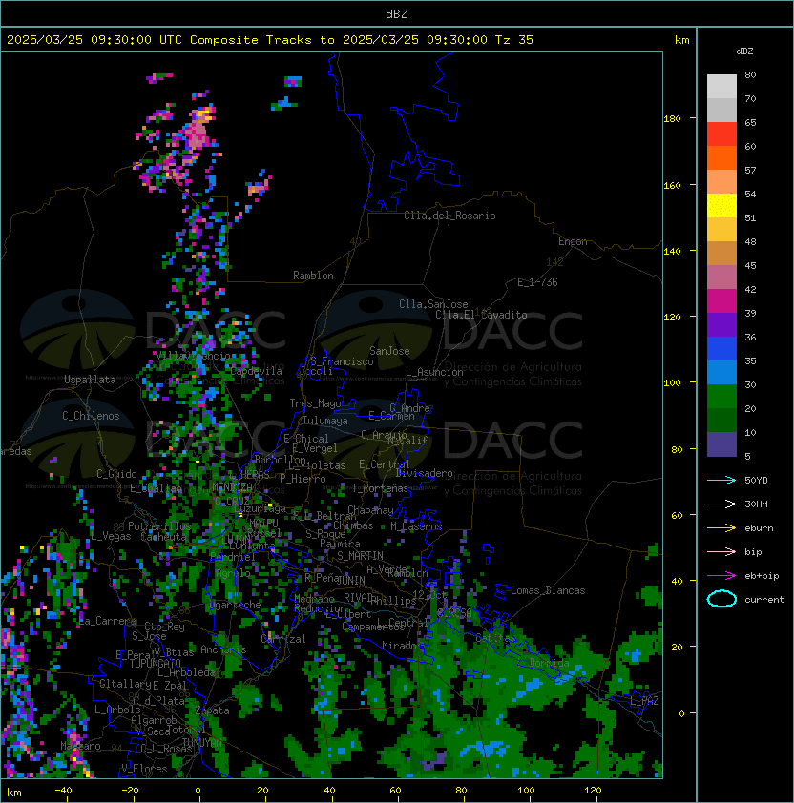The image size is (794, 803).
Task: Click the 'Zapata' place label
Action: tap(212, 710)
